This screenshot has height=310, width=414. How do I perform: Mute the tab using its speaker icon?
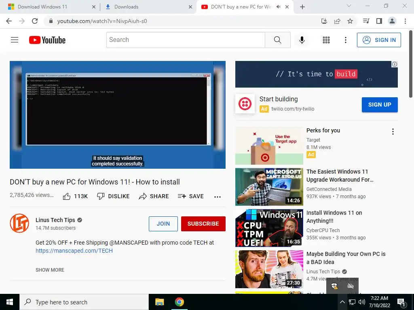[x=278, y=7]
